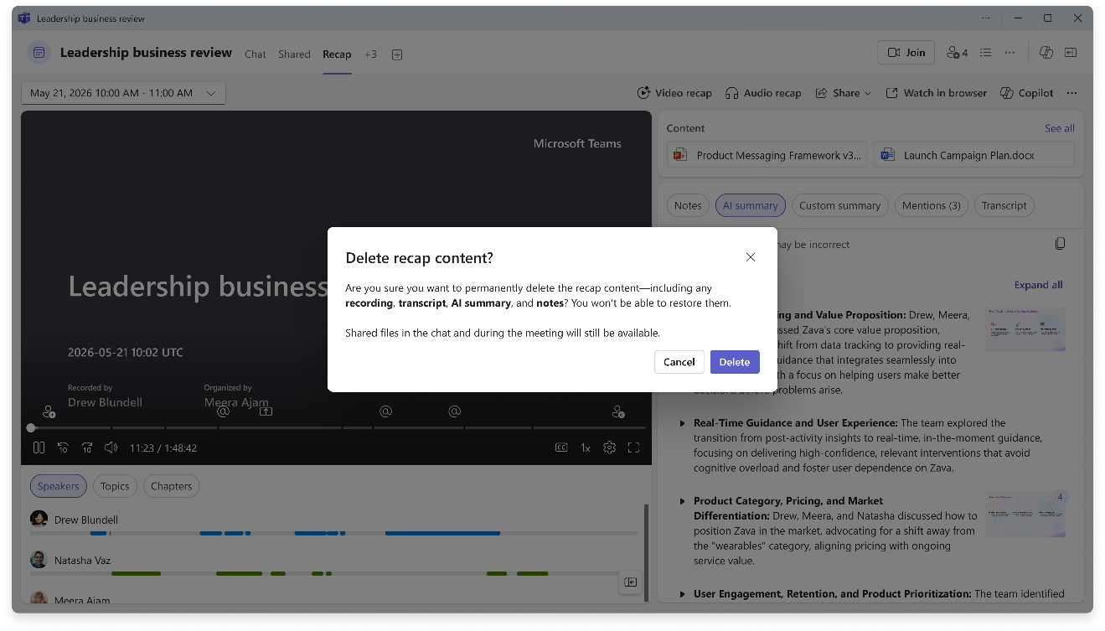Toggle closed captions on the video
This screenshot has height=631, width=1105.
561,448
